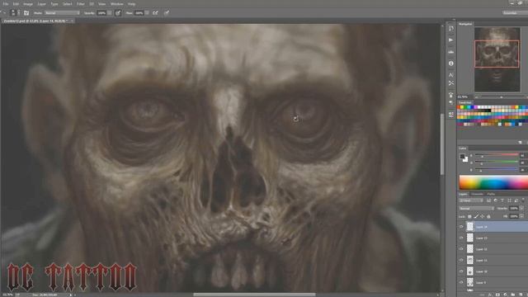Select the Swatches panel tab
The width and height of the screenshot is (528, 297).
point(465,102)
